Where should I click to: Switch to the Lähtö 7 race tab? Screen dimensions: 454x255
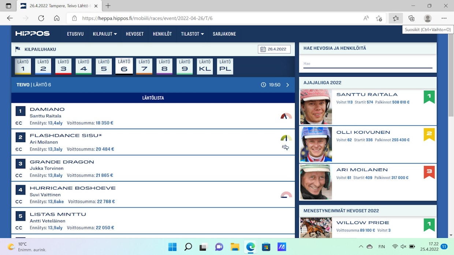[144, 66]
